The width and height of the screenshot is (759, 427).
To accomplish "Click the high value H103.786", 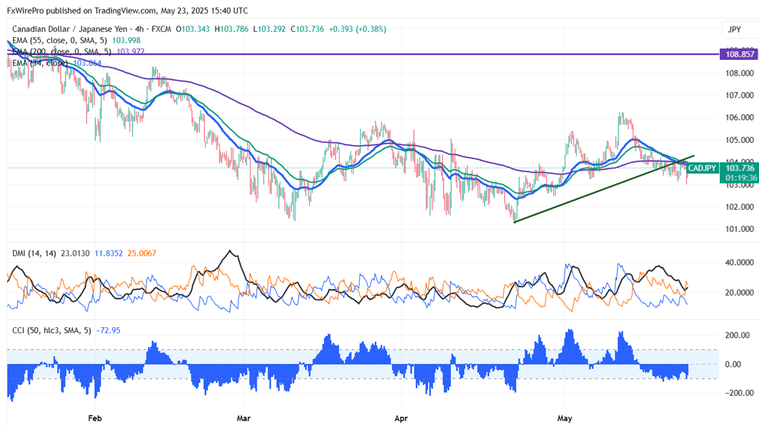I will pyautogui.click(x=232, y=29).
